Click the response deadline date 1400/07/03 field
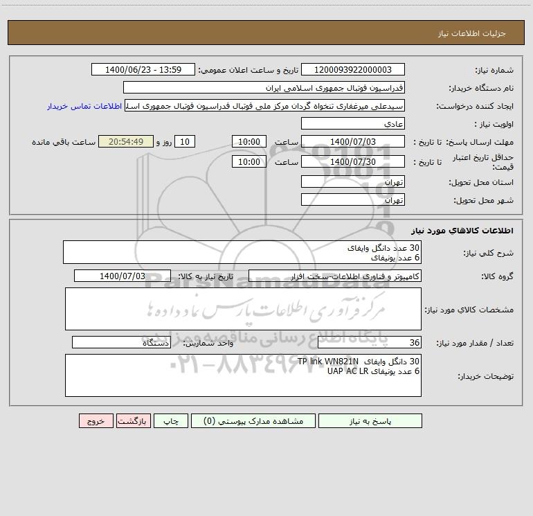Viewport: 533px width, 516px height. point(353,141)
